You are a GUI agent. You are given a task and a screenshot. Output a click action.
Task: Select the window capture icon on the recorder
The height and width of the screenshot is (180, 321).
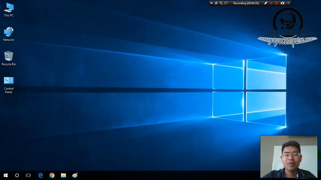216,3
